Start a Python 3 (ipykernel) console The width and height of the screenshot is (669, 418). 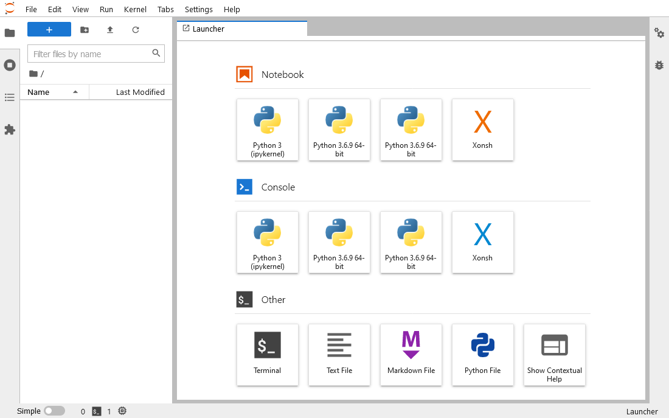point(268,242)
